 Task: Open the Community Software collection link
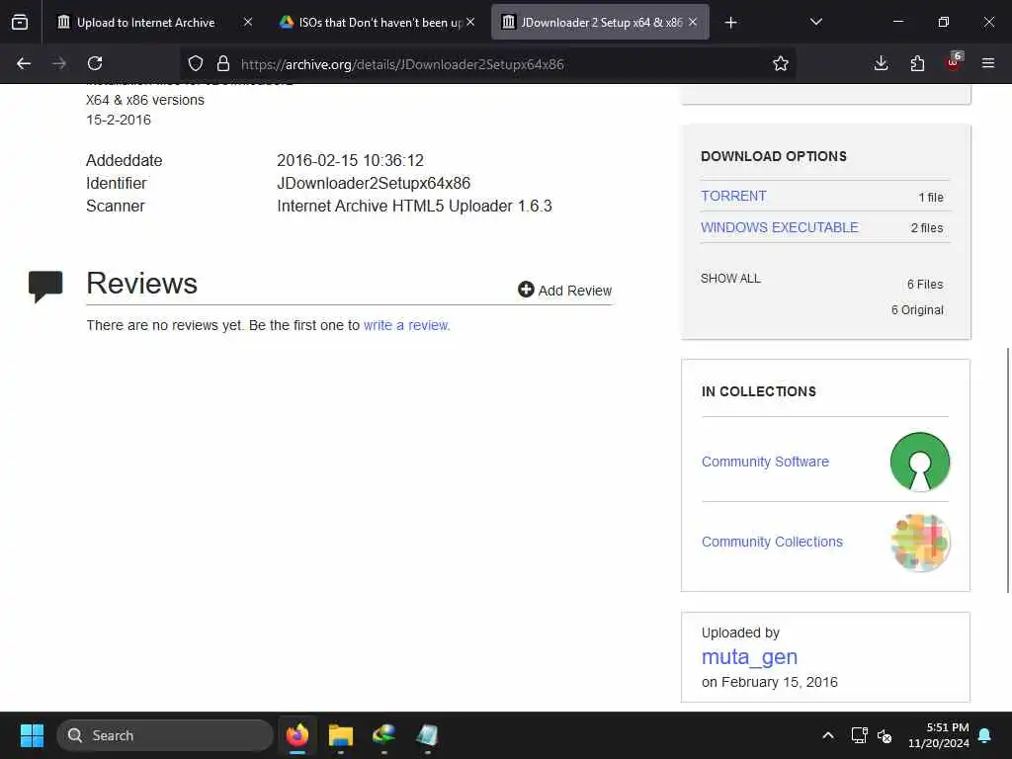coord(765,462)
